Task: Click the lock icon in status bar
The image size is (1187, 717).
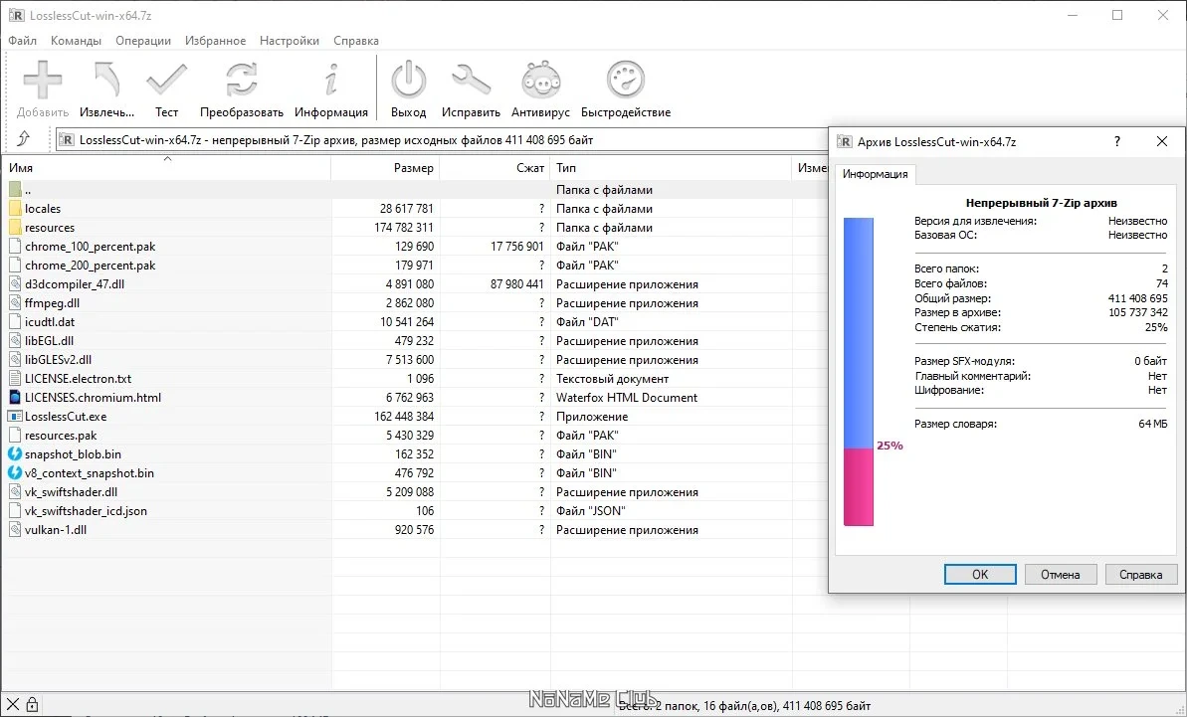Action: (32, 705)
